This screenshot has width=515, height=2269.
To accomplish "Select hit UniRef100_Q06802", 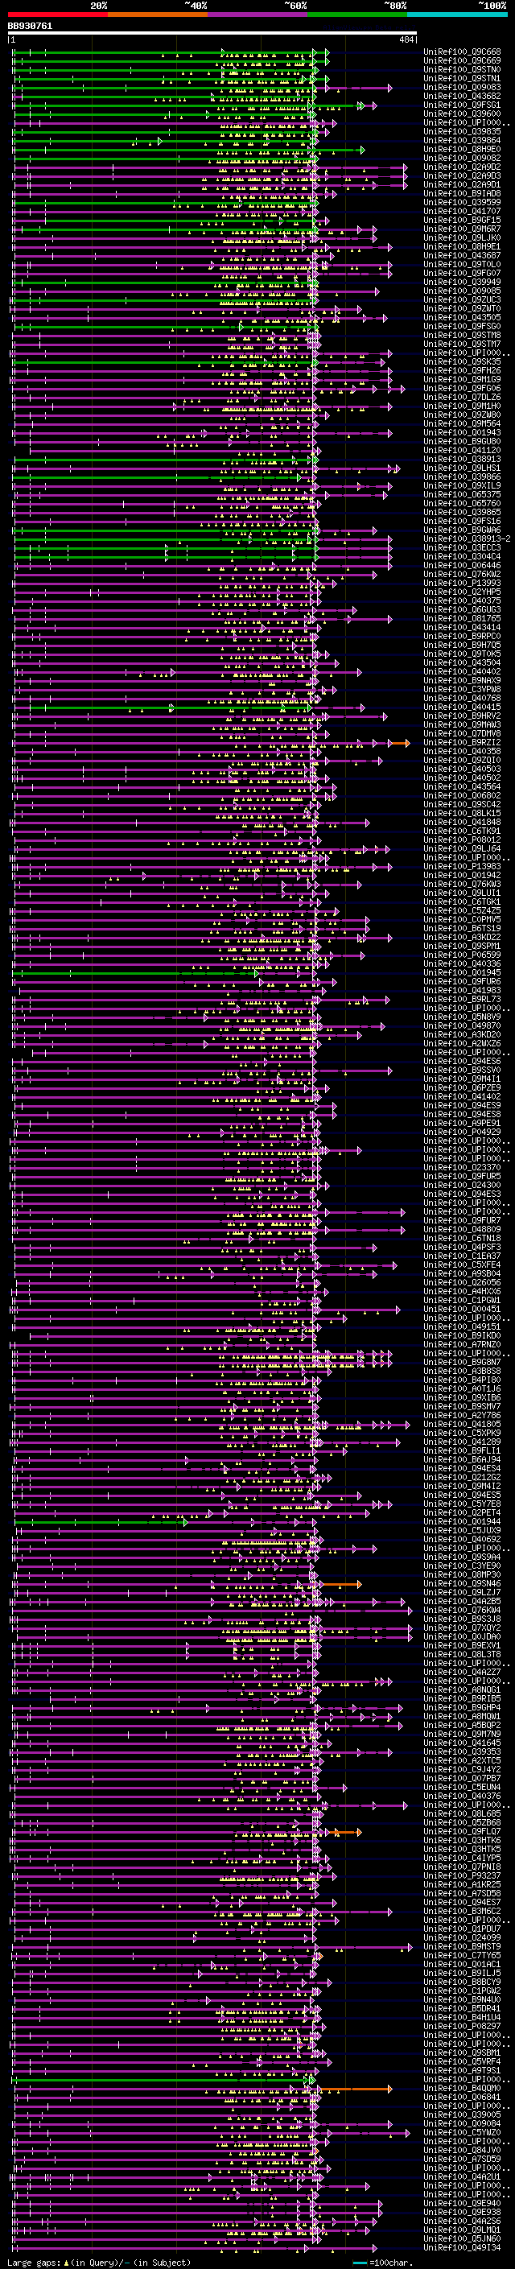I will [462, 795].
